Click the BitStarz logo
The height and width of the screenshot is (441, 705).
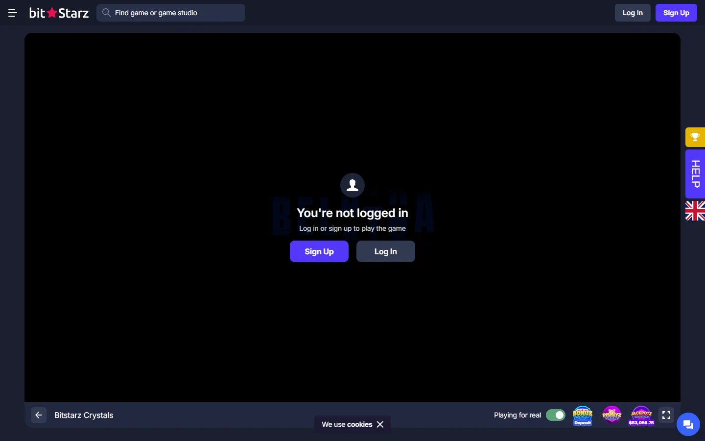click(59, 13)
